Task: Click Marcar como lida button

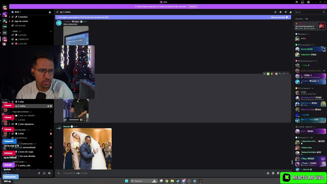Action: (279, 17)
